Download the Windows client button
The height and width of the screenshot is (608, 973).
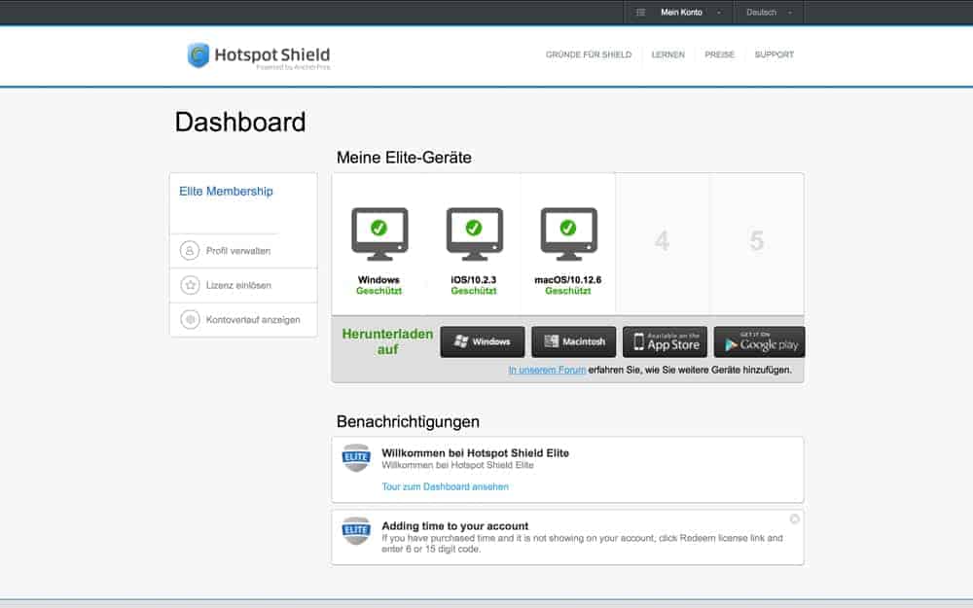point(483,341)
